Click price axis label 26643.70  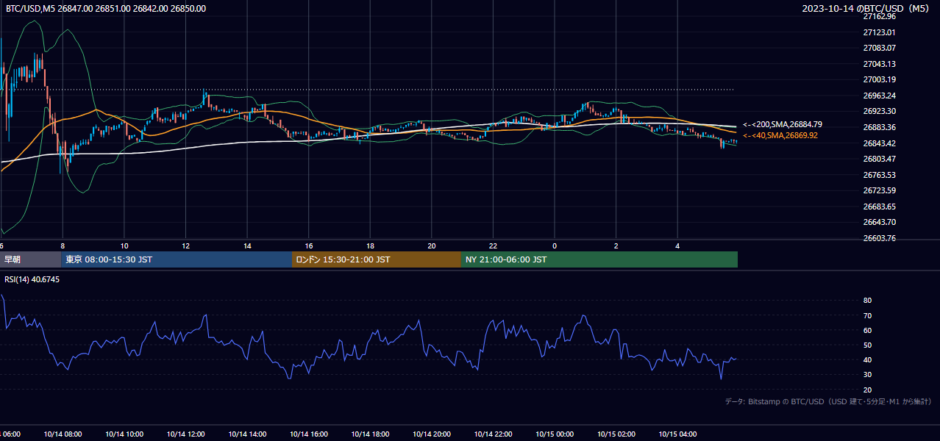[880, 222]
